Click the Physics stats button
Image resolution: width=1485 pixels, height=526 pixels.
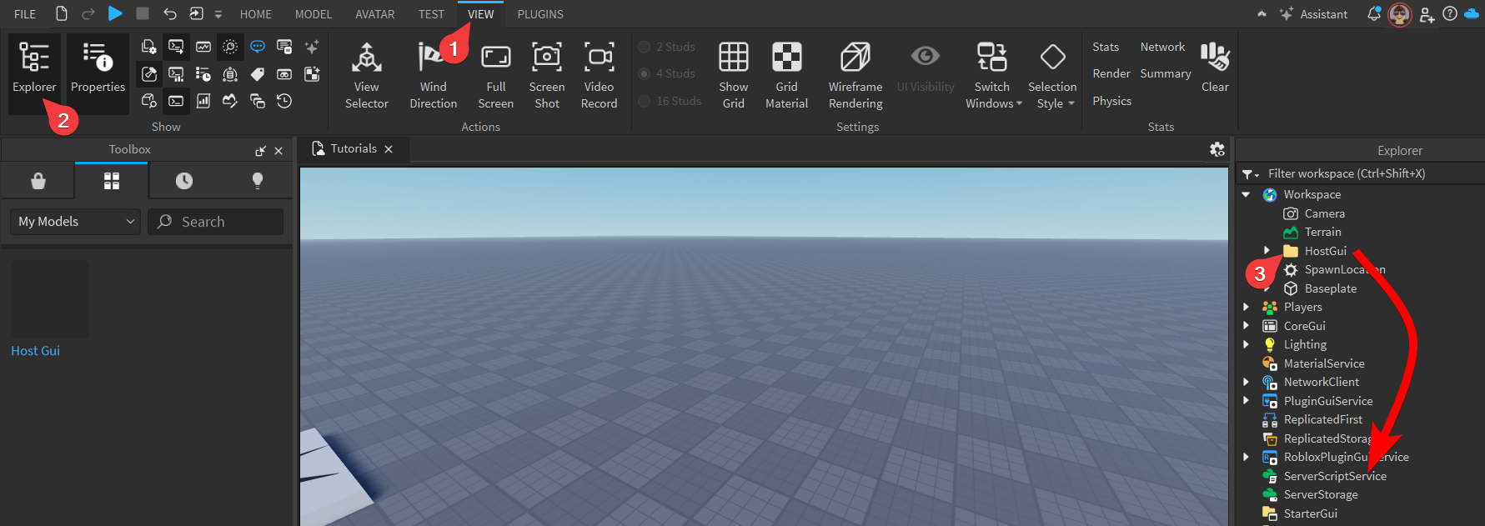(1111, 101)
